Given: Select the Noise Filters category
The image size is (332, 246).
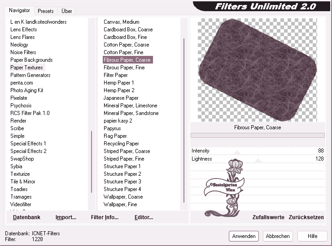Looking at the screenshot, I should pos(23,52).
